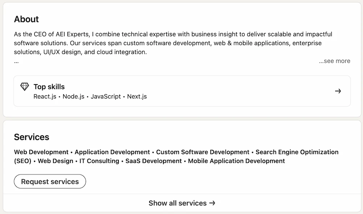Click the Services section heading
Screen dimensions: 363x214
point(32,137)
